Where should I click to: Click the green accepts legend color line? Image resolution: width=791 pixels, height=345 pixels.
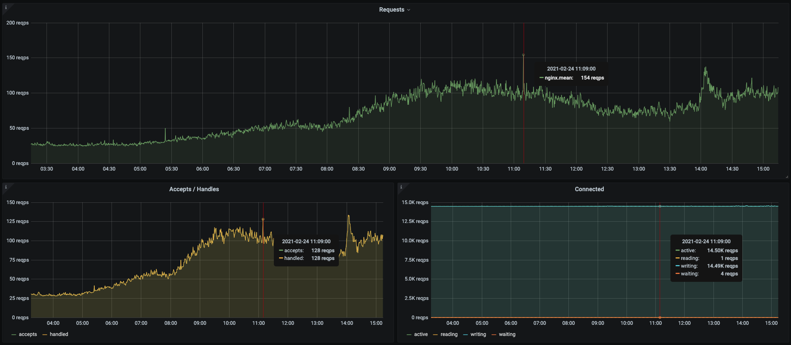tap(14, 334)
